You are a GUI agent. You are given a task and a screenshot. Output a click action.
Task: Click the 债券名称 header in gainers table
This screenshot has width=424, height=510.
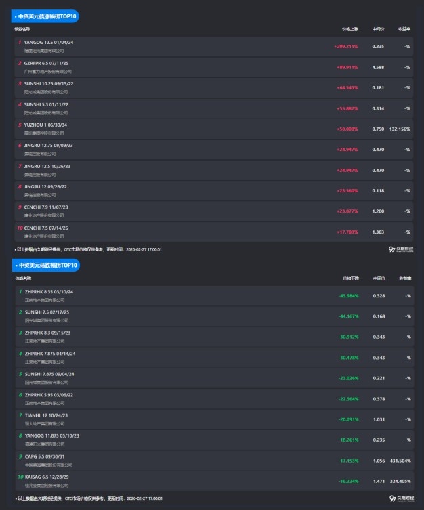tap(22, 30)
